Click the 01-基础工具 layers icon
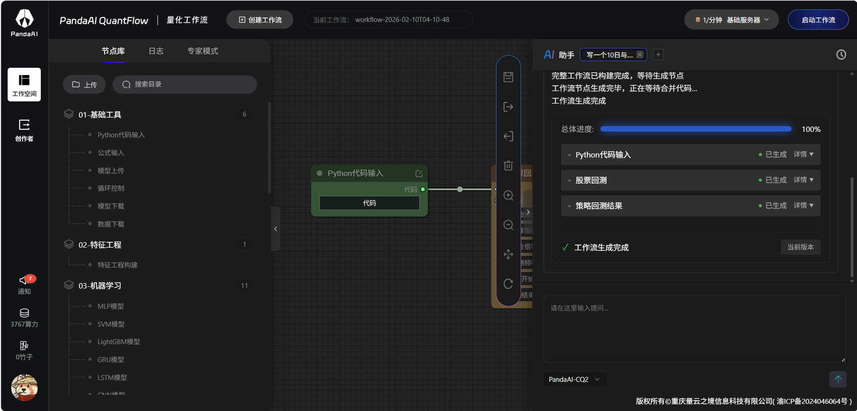Image resolution: width=857 pixels, height=411 pixels. pos(69,114)
